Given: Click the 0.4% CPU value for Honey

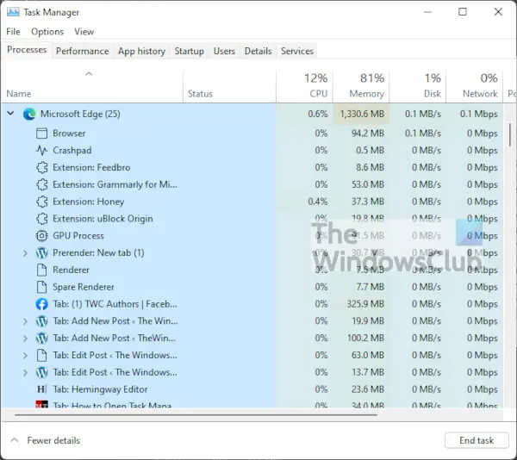Looking at the screenshot, I should tap(318, 202).
